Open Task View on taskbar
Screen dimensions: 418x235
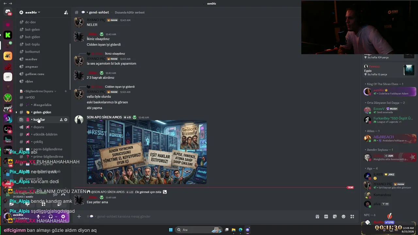click(x=227, y=230)
